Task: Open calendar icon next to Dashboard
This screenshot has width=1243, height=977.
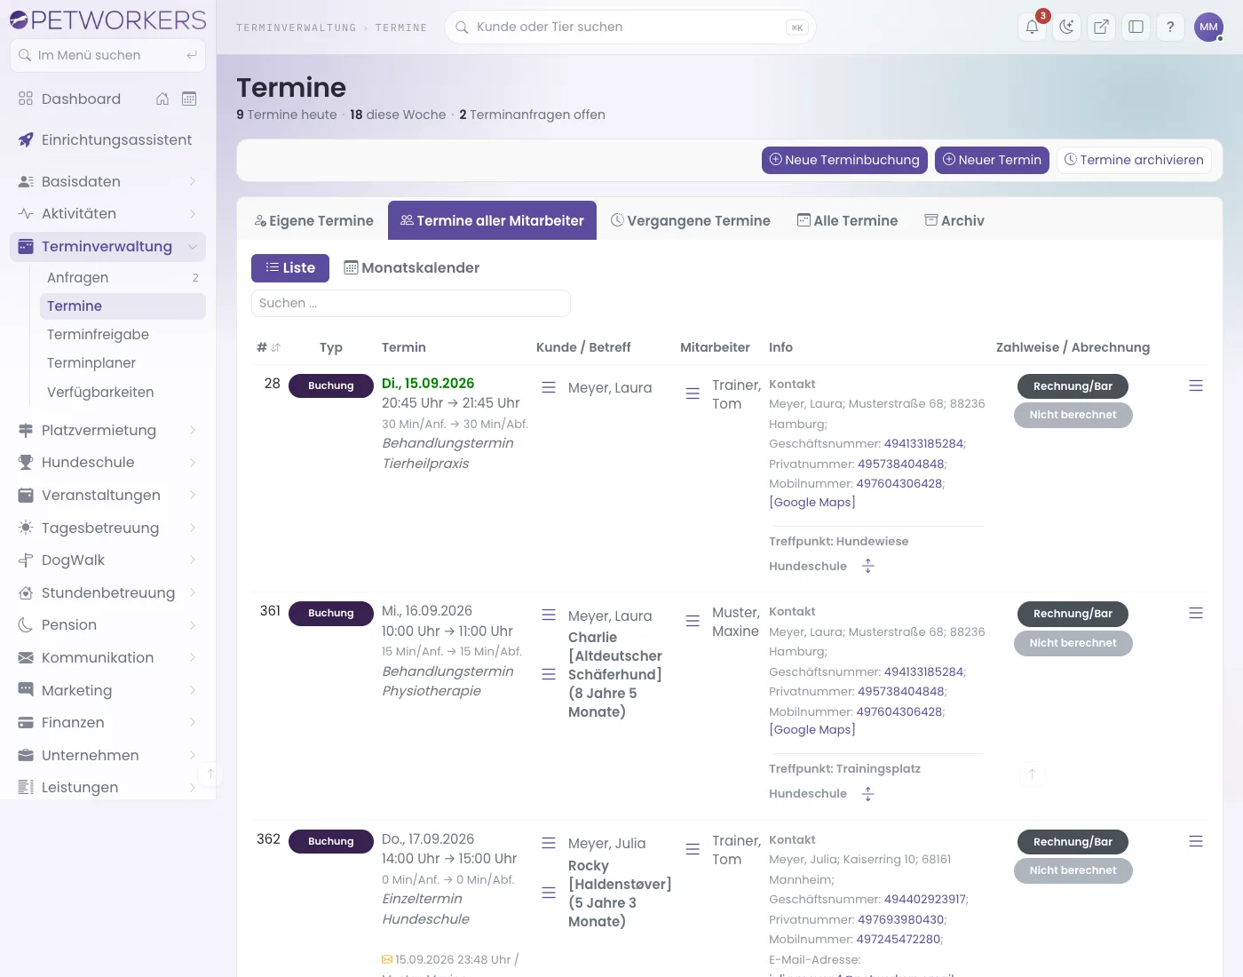Action: coord(189,99)
